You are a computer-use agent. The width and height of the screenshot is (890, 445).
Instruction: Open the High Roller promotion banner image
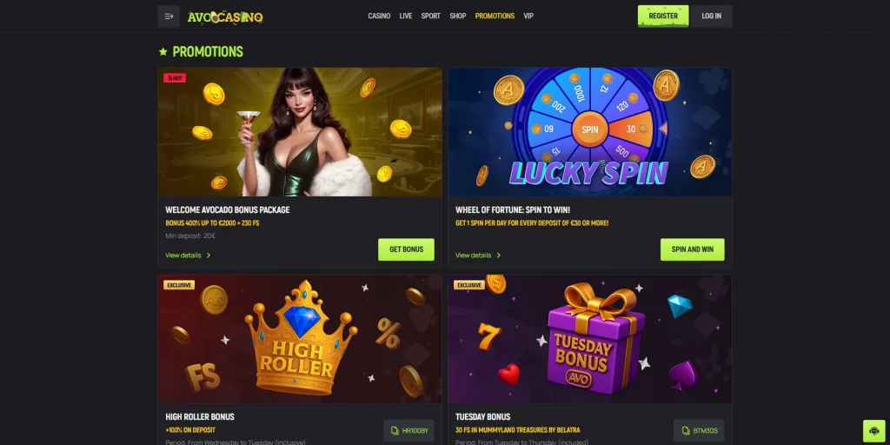[300, 339]
